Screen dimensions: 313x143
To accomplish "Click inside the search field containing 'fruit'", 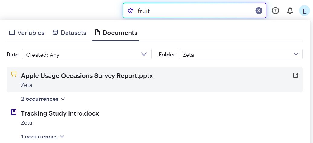I will pyautogui.click(x=194, y=11).
